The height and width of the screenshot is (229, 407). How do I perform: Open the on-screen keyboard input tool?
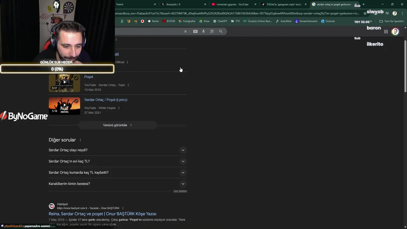tap(195, 31)
